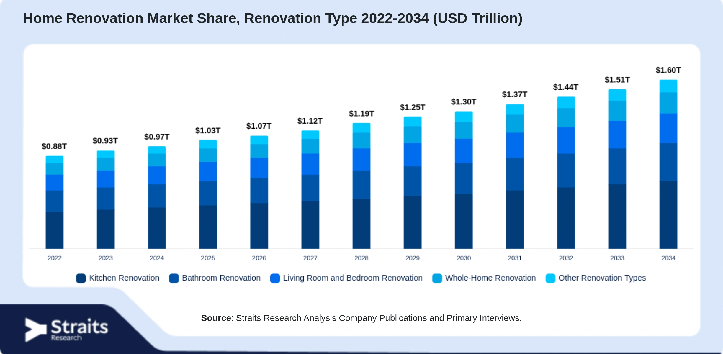Select the 2033 stacked bar
Screen dimensions: 723x354
(617, 169)
